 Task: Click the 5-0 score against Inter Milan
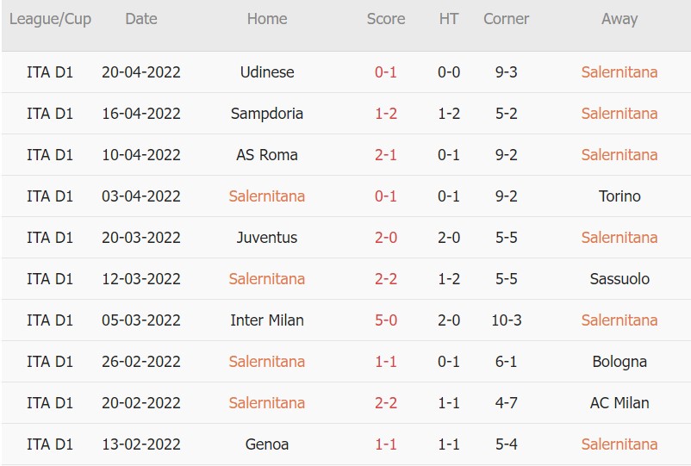click(386, 320)
